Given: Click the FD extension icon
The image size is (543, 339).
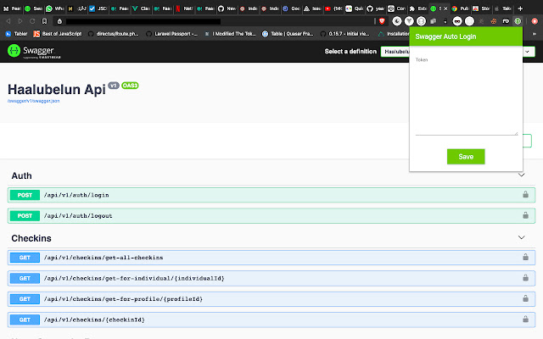Looking at the screenshot, I should coord(506,21).
